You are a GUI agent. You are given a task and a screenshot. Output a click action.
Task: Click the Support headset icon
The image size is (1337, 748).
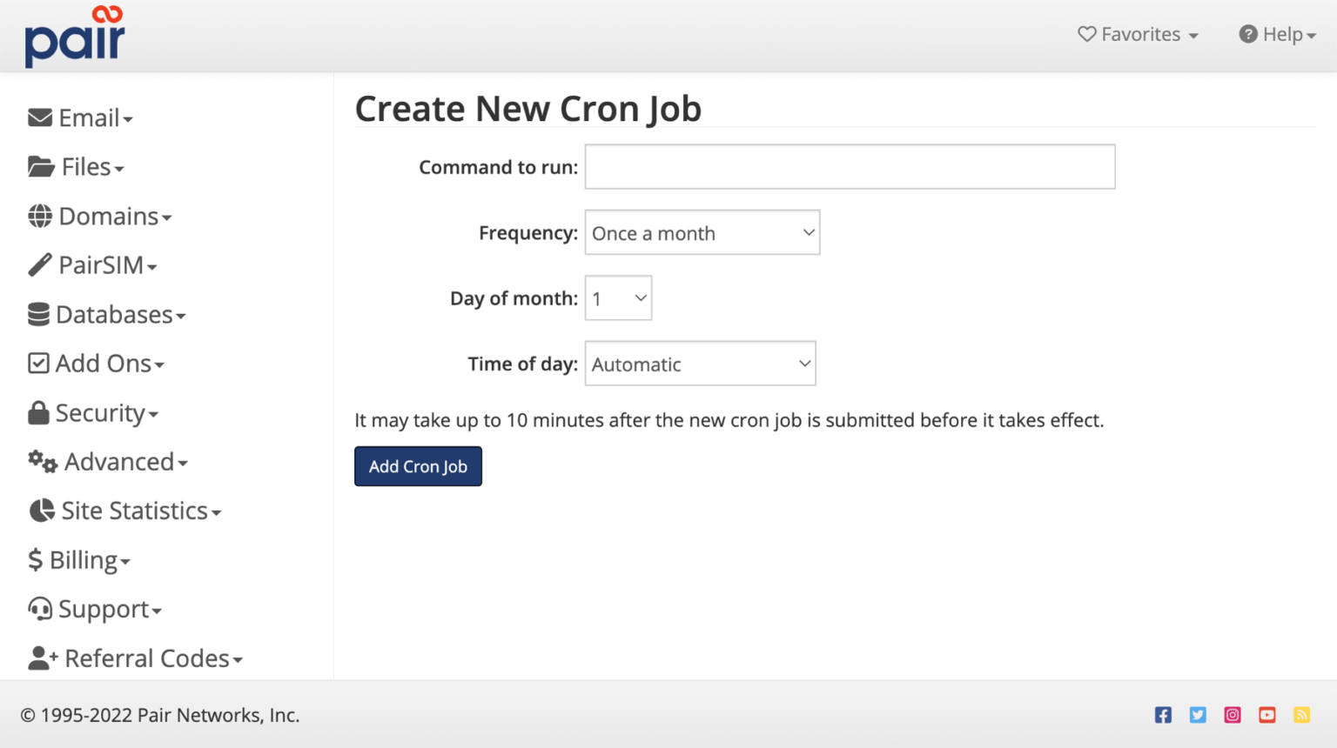[x=40, y=609]
